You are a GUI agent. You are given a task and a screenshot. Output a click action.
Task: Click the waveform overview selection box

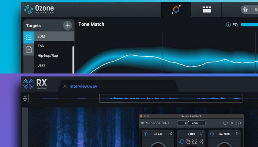coord(171,98)
